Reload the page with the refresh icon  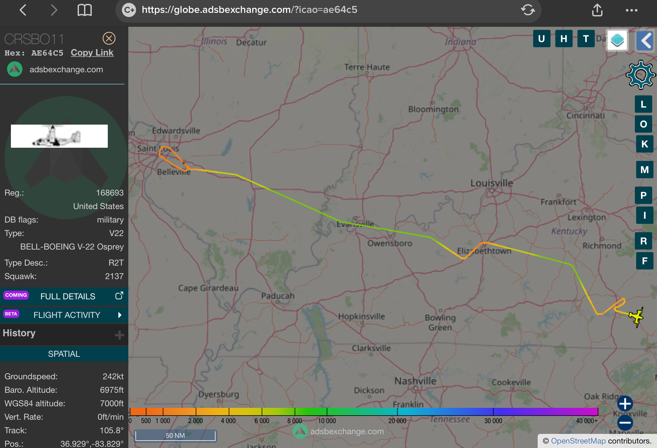(528, 10)
